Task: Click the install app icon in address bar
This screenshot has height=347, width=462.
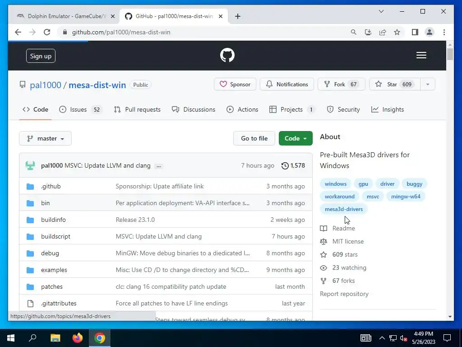Action: (x=368, y=32)
